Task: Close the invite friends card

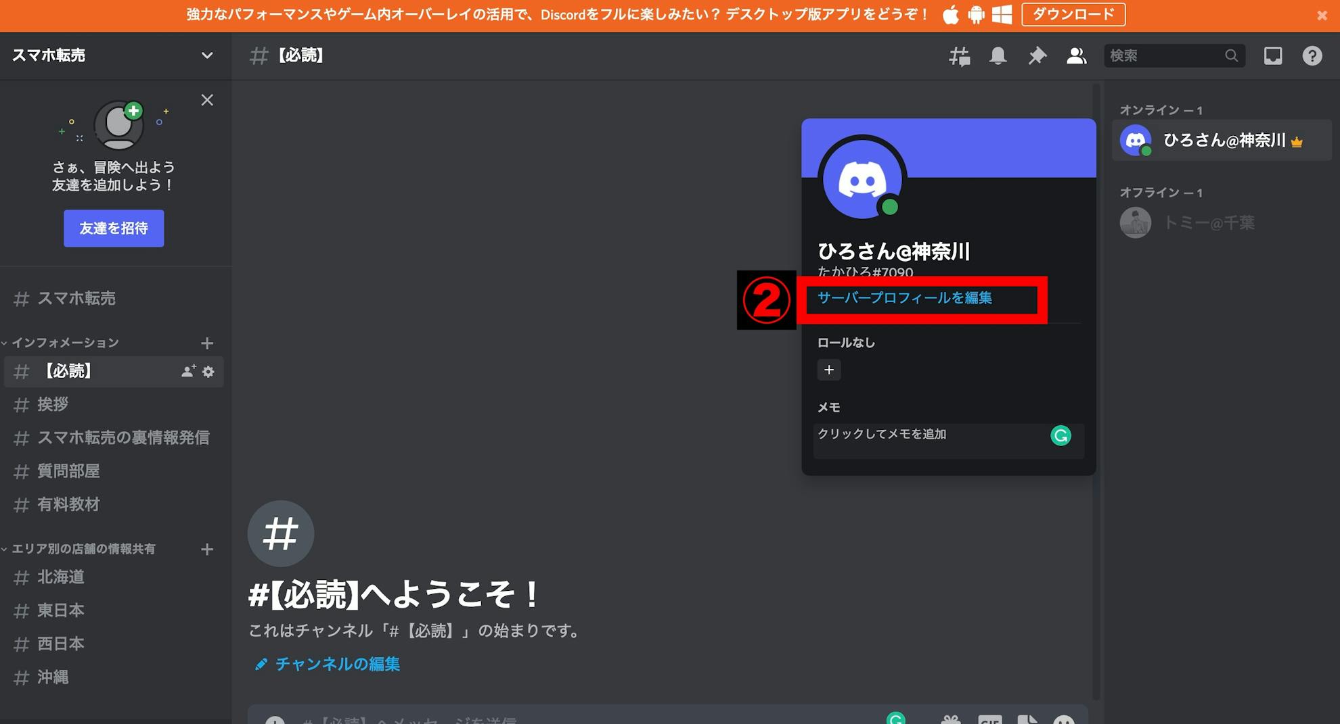Action: (207, 100)
